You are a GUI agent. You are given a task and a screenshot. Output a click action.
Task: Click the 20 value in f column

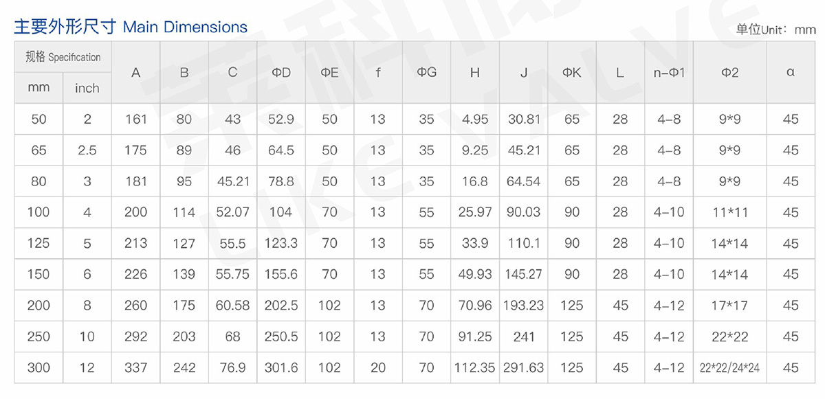tap(378, 368)
